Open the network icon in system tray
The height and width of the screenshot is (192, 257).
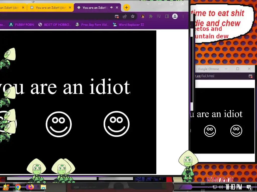point(215,187)
